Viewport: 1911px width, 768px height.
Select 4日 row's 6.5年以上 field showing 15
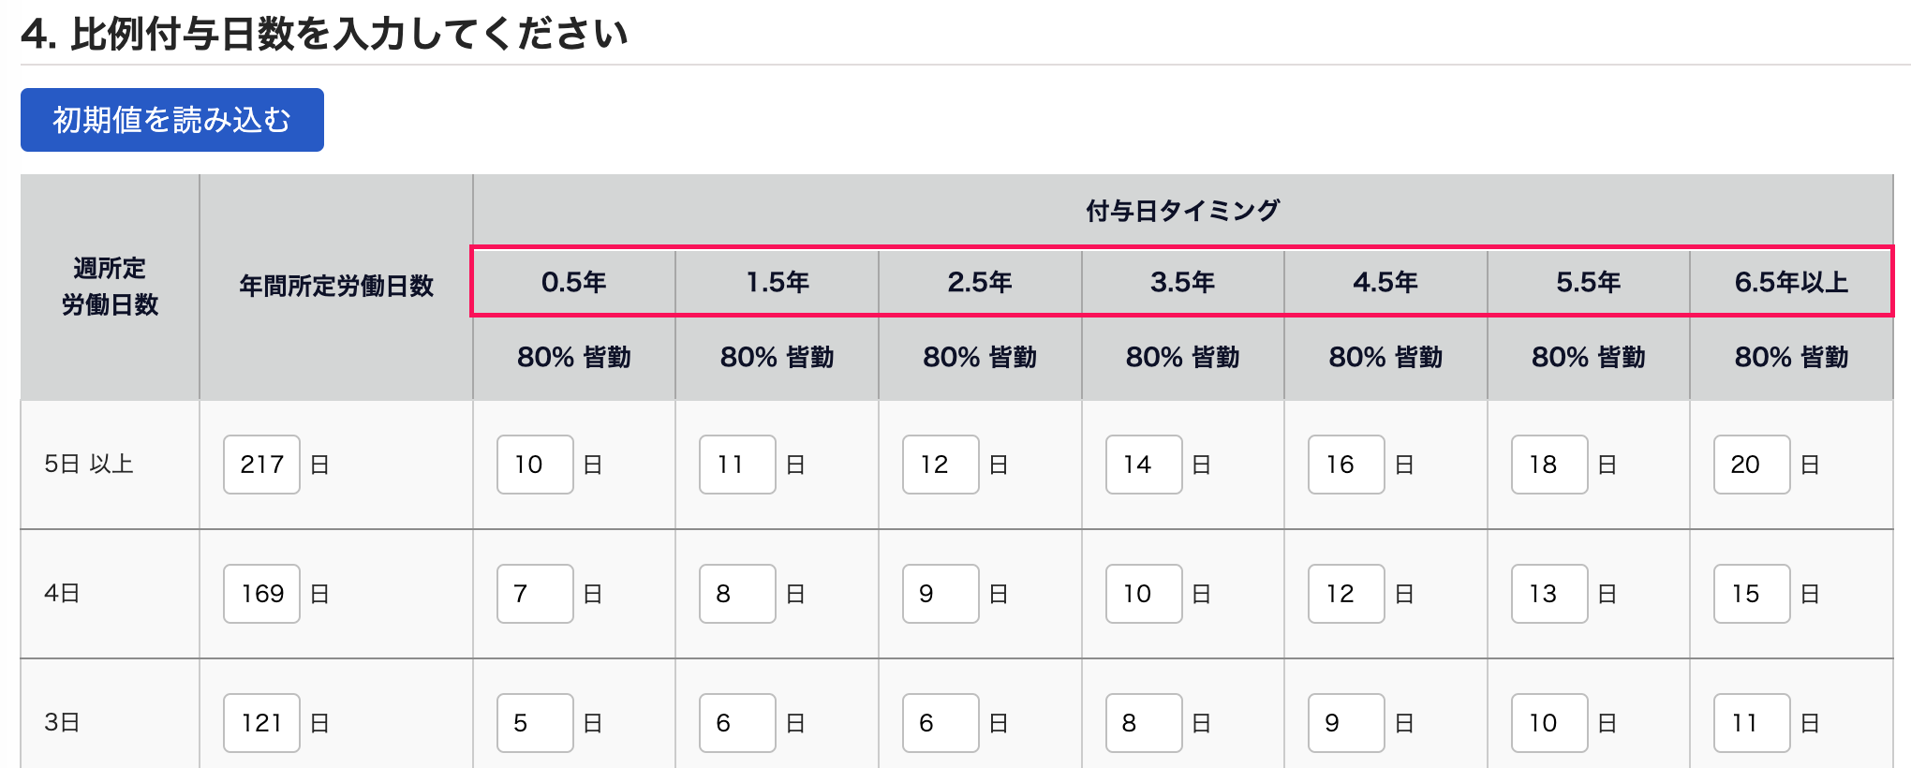point(1752,594)
